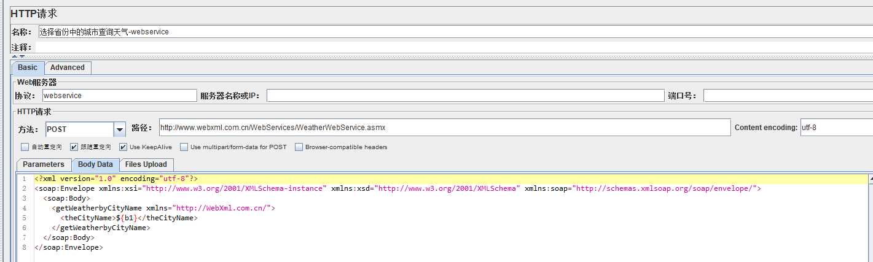Click the <soap:Body> opening line

click(x=66, y=198)
